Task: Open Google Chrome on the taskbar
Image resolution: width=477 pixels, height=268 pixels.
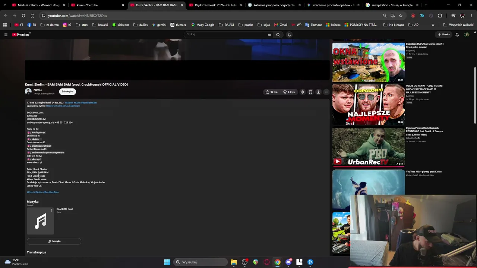Action: (278, 262)
